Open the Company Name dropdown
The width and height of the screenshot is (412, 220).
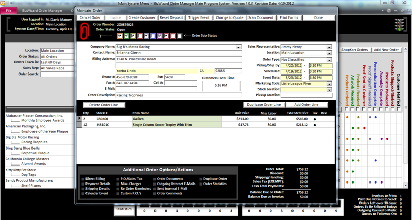point(238,47)
